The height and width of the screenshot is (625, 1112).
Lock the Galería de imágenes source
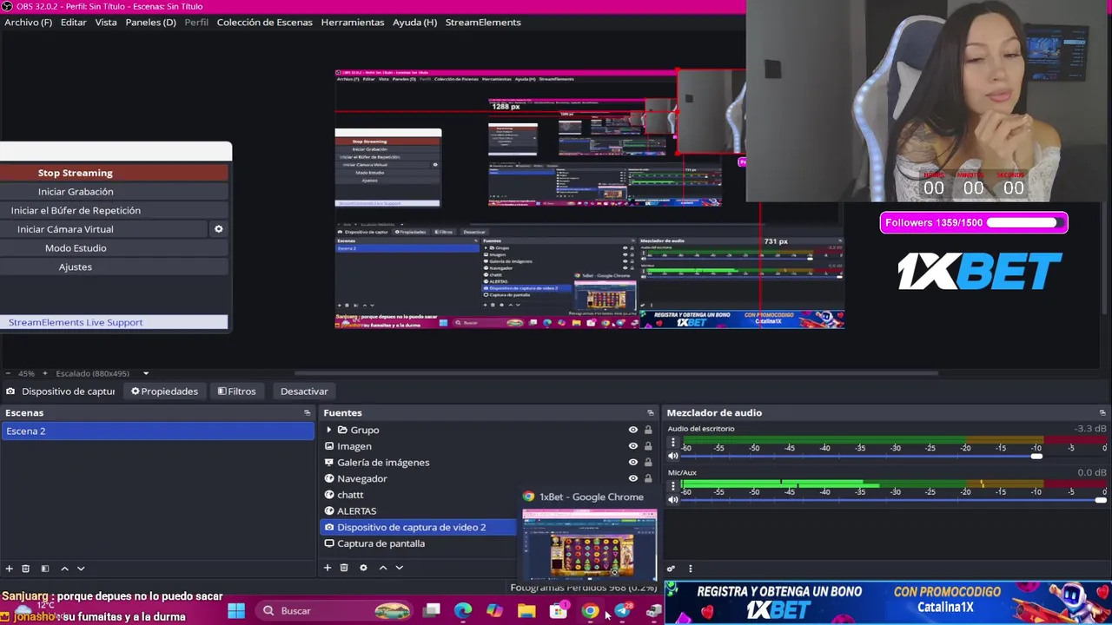tap(648, 462)
